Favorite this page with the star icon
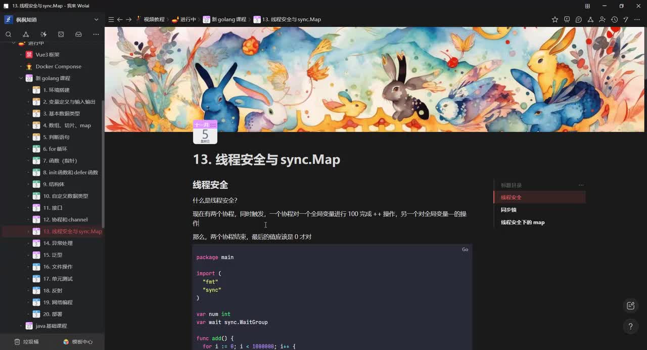The image size is (647, 350). (x=555, y=19)
